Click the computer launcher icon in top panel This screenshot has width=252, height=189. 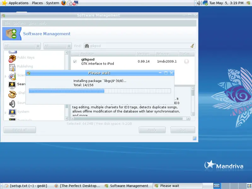(x=75, y=3)
